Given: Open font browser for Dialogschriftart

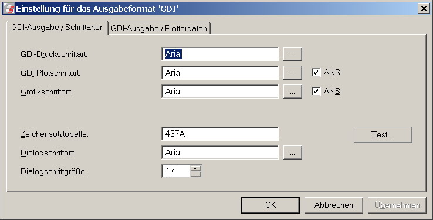Looking at the screenshot, I should [x=292, y=153].
